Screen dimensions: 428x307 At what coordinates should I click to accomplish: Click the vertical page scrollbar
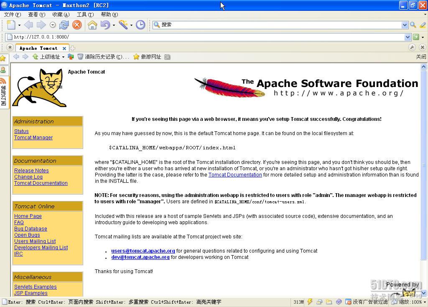click(423, 179)
